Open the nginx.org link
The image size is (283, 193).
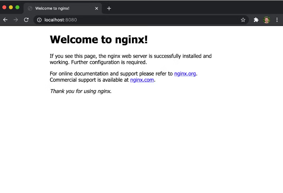tap(185, 74)
